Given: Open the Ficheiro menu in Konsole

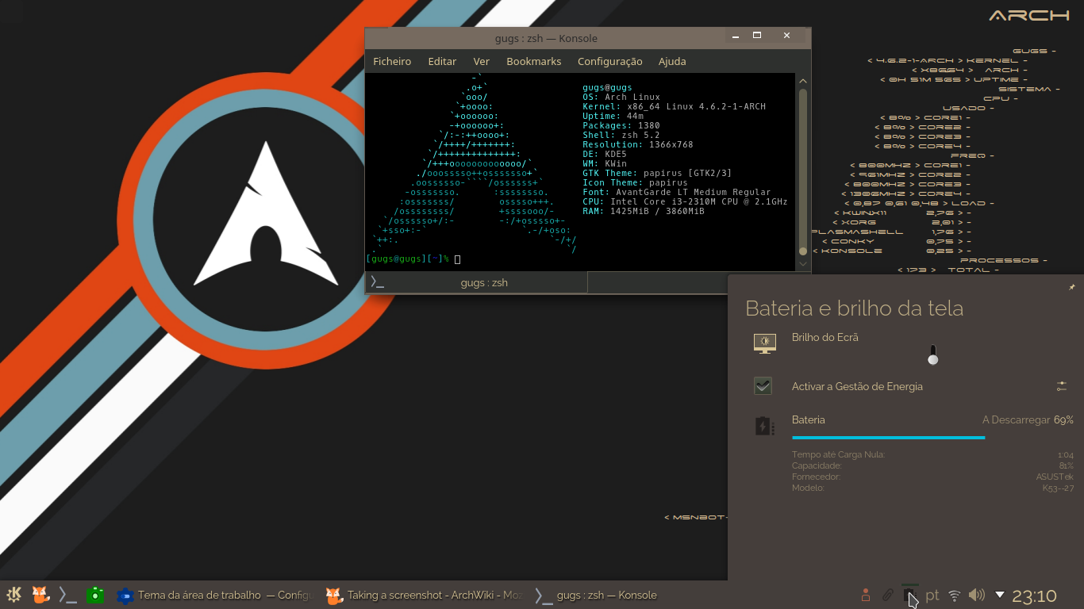Looking at the screenshot, I should (x=392, y=61).
